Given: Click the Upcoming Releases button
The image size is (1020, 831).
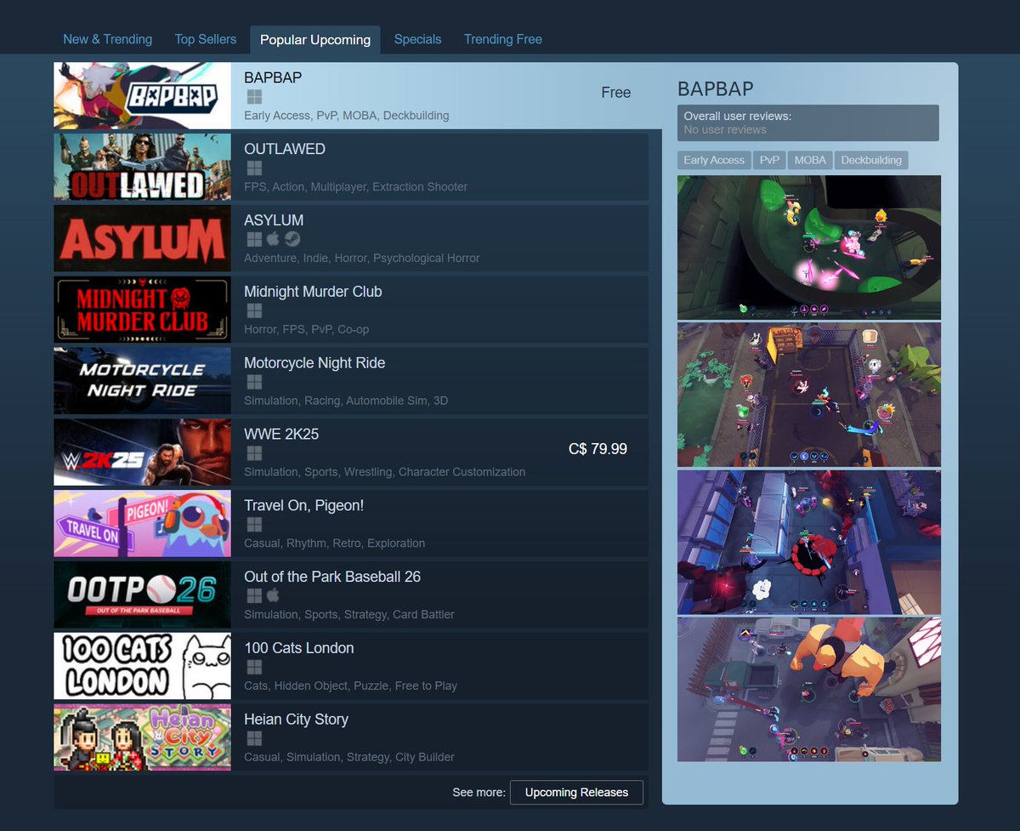Looking at the screenshot, I should tap(576, 792).
